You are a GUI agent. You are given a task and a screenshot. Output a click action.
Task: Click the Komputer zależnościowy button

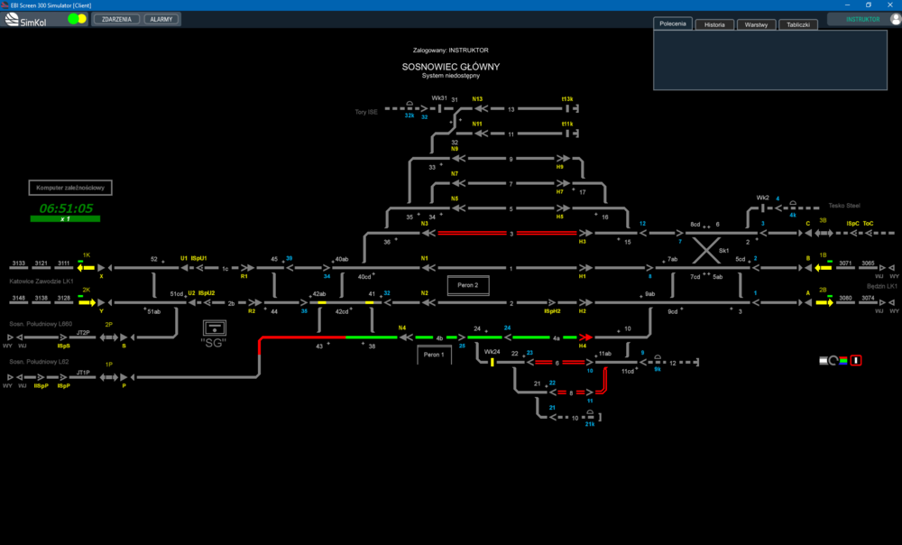(x=70, y=188)
